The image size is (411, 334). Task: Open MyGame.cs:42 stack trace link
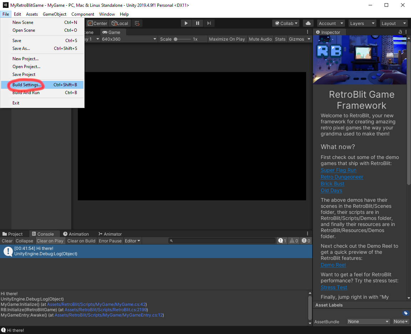tap(96, 304)
